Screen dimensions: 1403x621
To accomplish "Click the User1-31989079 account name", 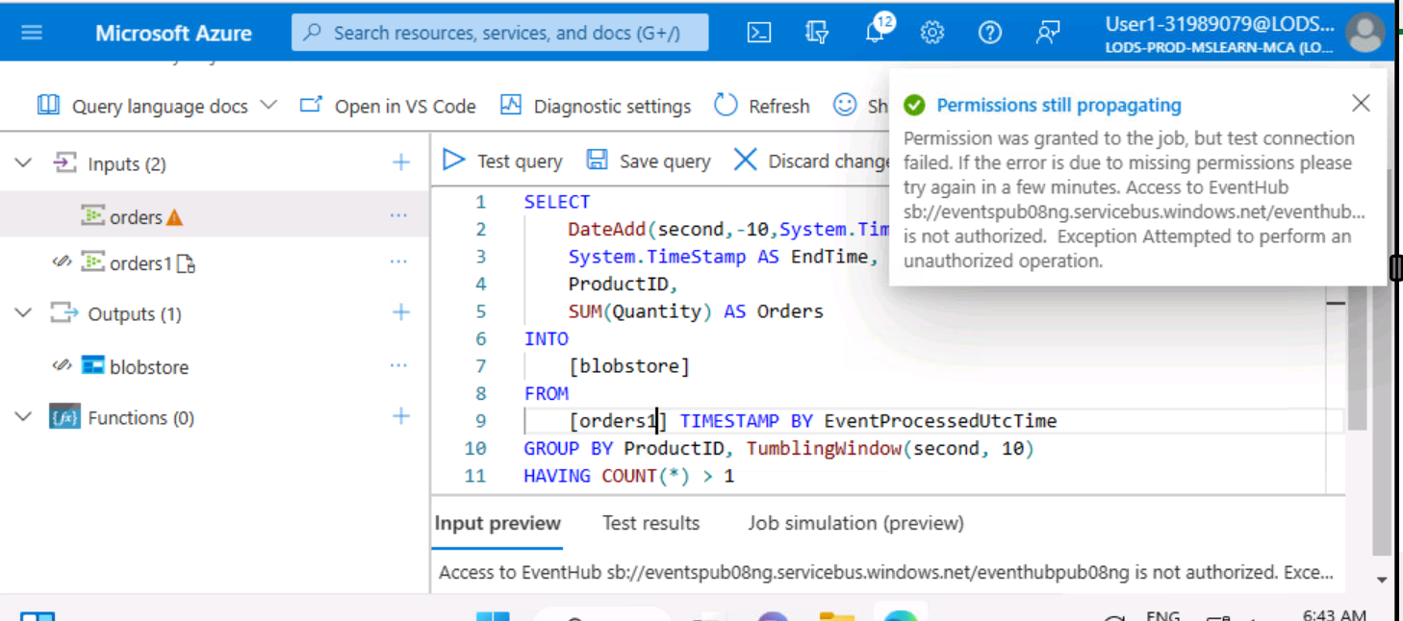I will tap(1219, 24).
